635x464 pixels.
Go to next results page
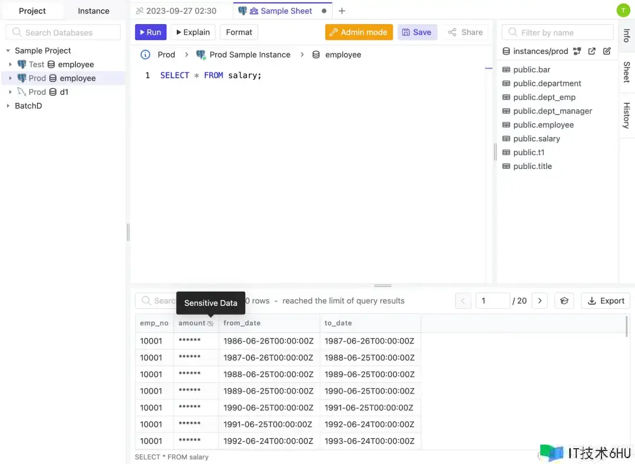pos(539,301)
